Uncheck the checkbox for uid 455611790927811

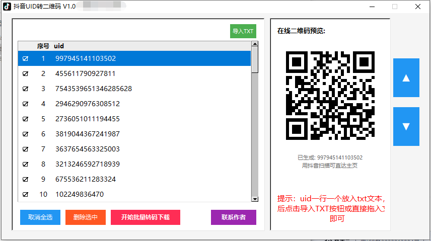tap(25, 73)
